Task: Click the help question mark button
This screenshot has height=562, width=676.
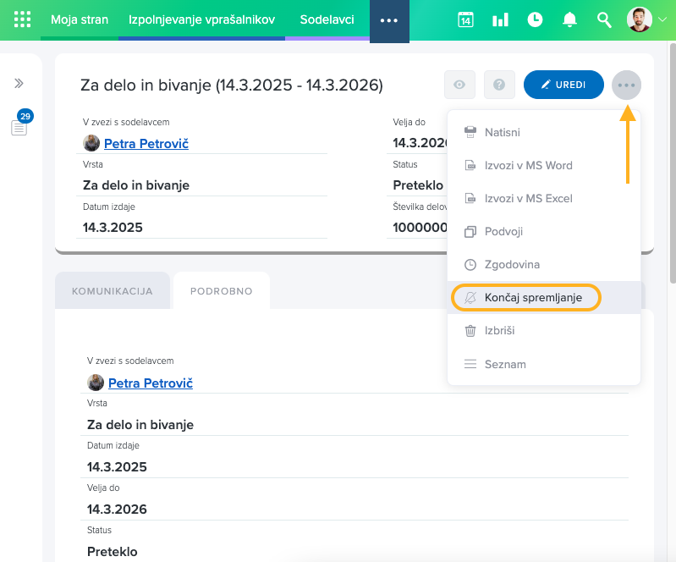Action: (x=499, y=85)
